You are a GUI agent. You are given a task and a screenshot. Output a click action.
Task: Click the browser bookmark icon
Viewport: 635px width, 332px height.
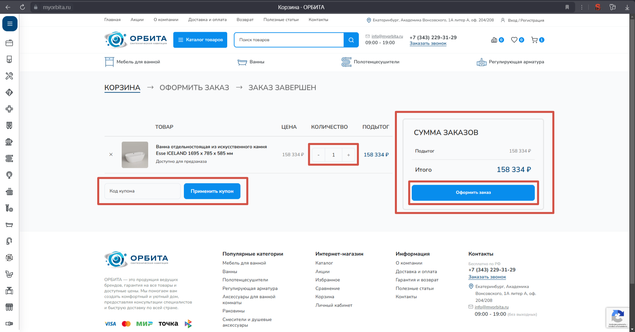[x=567, y=7]
